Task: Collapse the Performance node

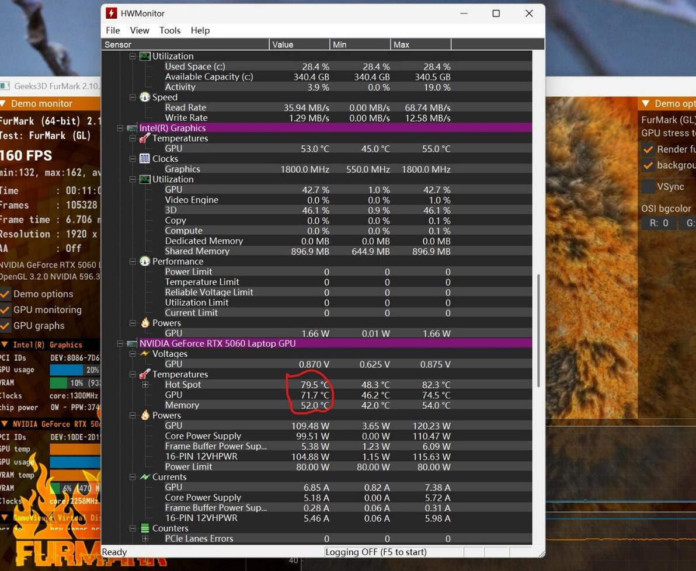Action: point(133,262)
